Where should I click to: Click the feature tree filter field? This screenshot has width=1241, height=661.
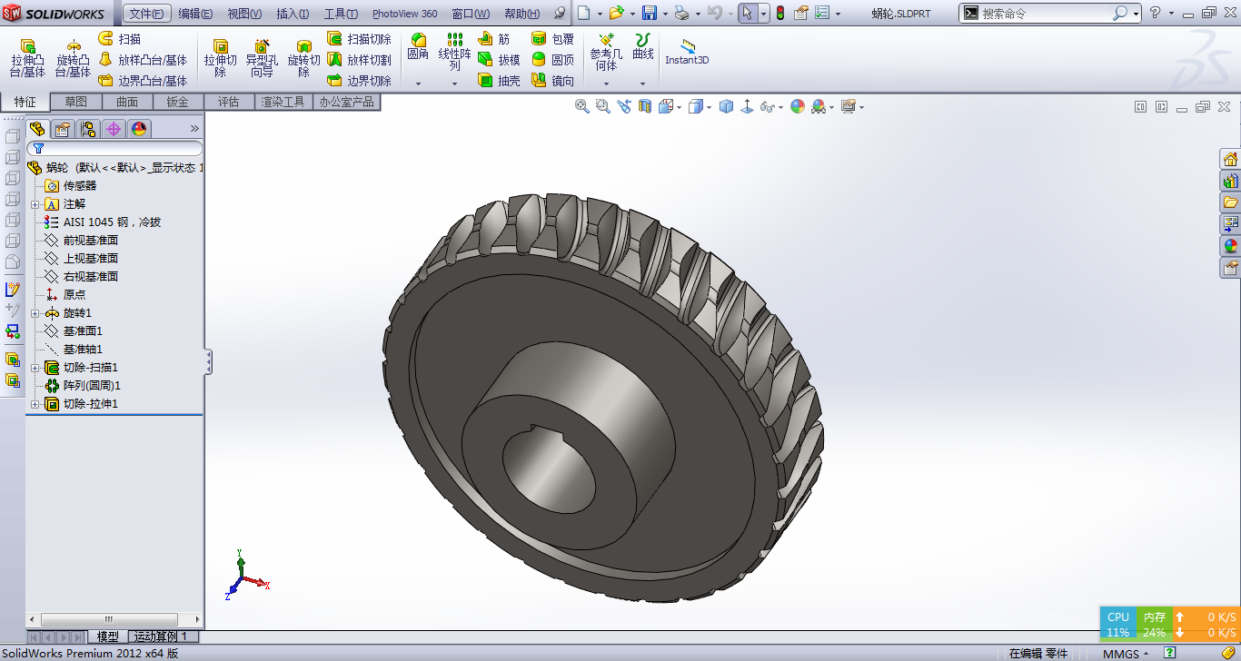coord(115,148)
